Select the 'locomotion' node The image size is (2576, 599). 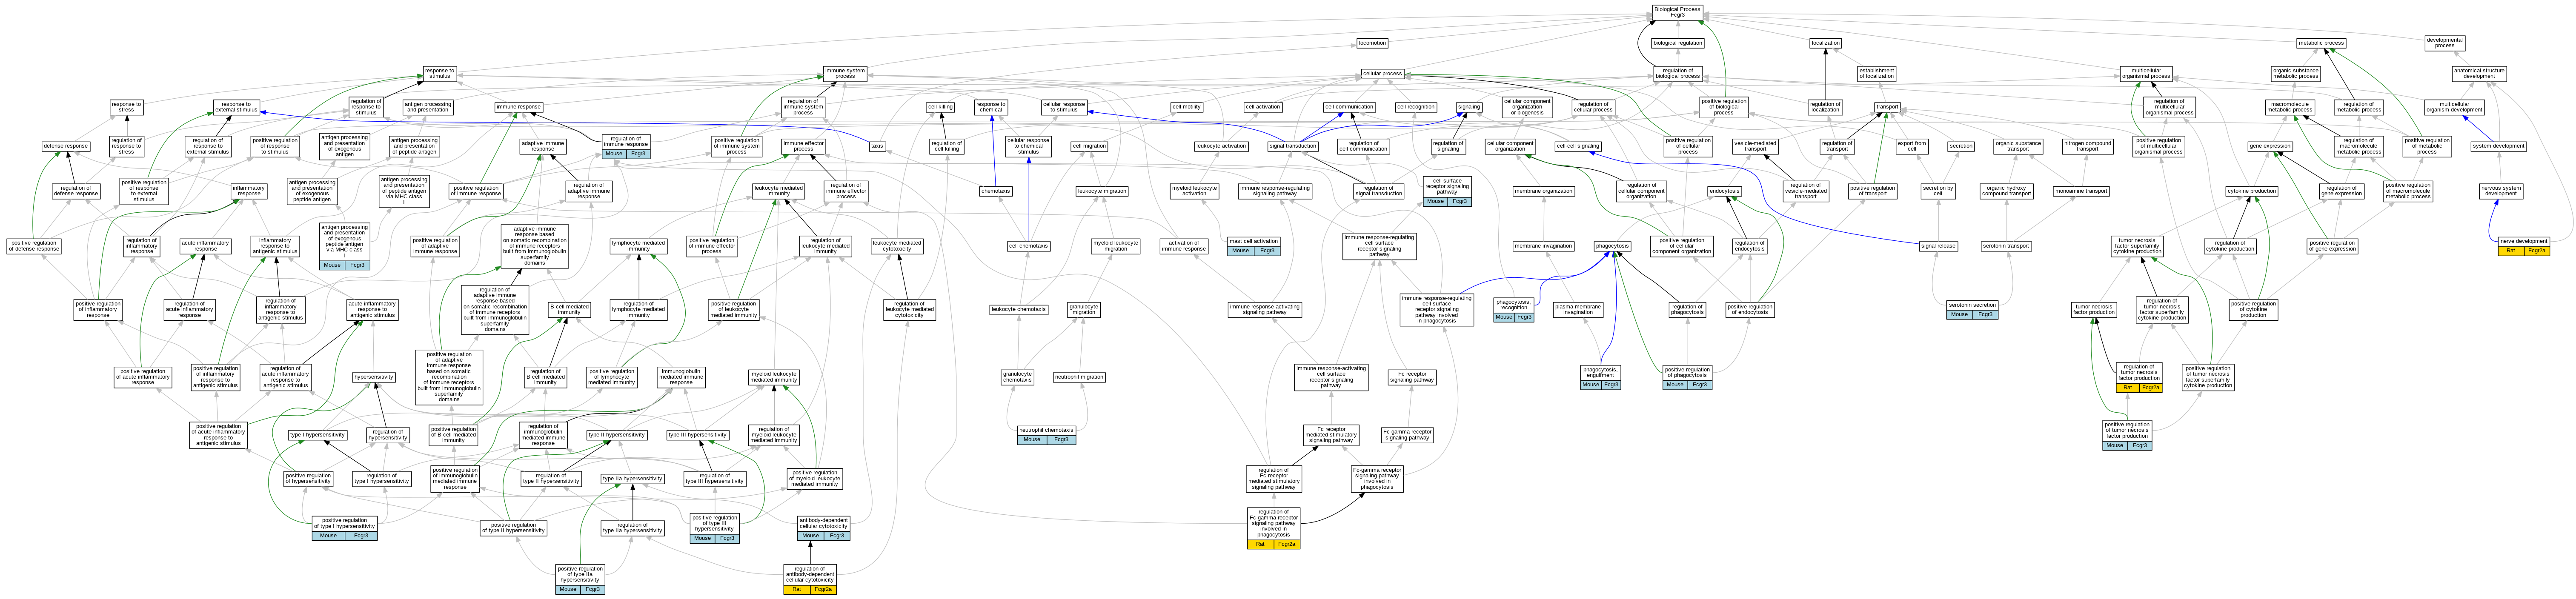point(1372,43)
